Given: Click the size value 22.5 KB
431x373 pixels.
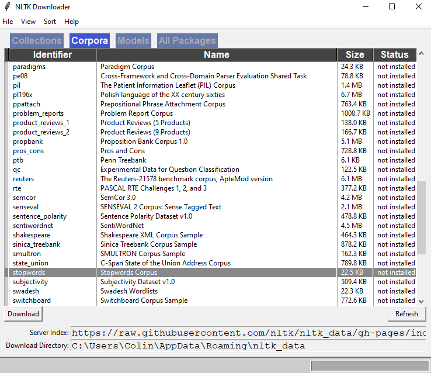Looking at the screenshot, I should coord(352,272).
